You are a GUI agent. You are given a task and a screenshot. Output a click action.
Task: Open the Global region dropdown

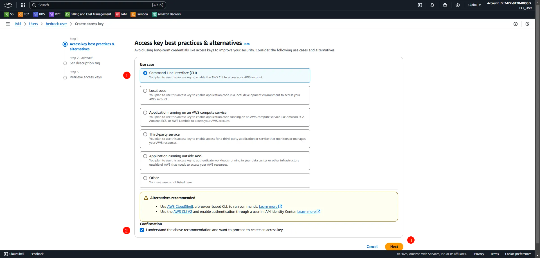coord(474,5)
